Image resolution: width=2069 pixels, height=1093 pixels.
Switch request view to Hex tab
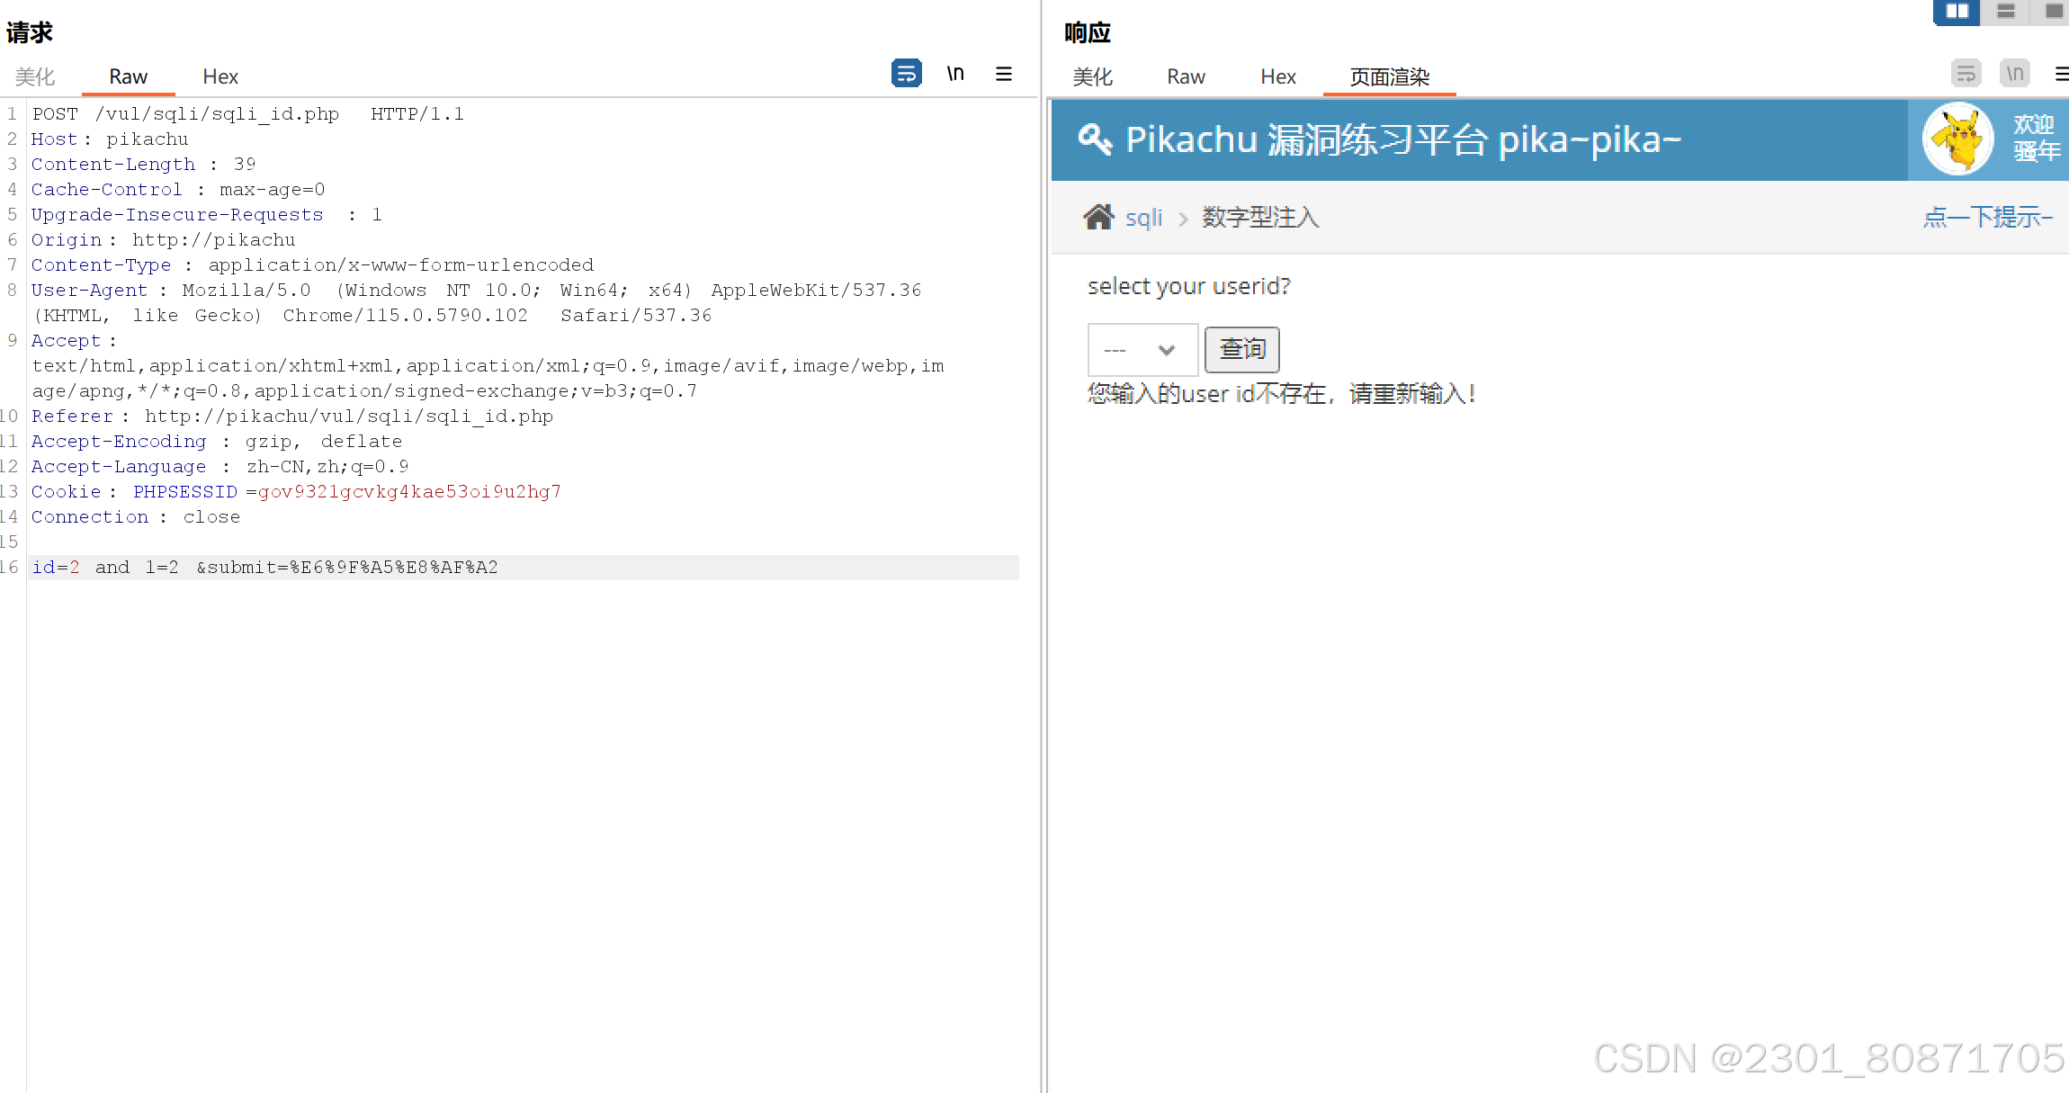(219, 77)
